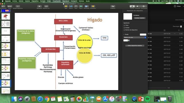
Task: Click the Reproducir play button in toolbar
Action: click(x=39, y=6)
